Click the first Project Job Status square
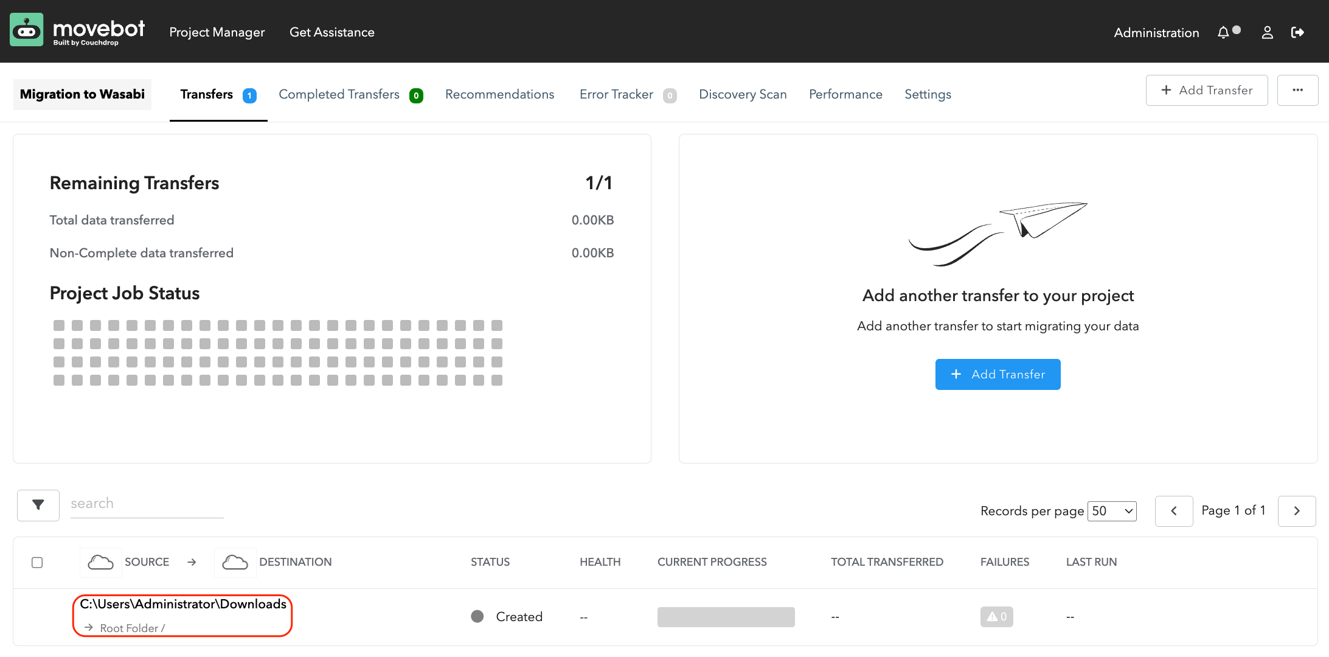The height and width of the screenshot is (657, 1329). [59, 325]
